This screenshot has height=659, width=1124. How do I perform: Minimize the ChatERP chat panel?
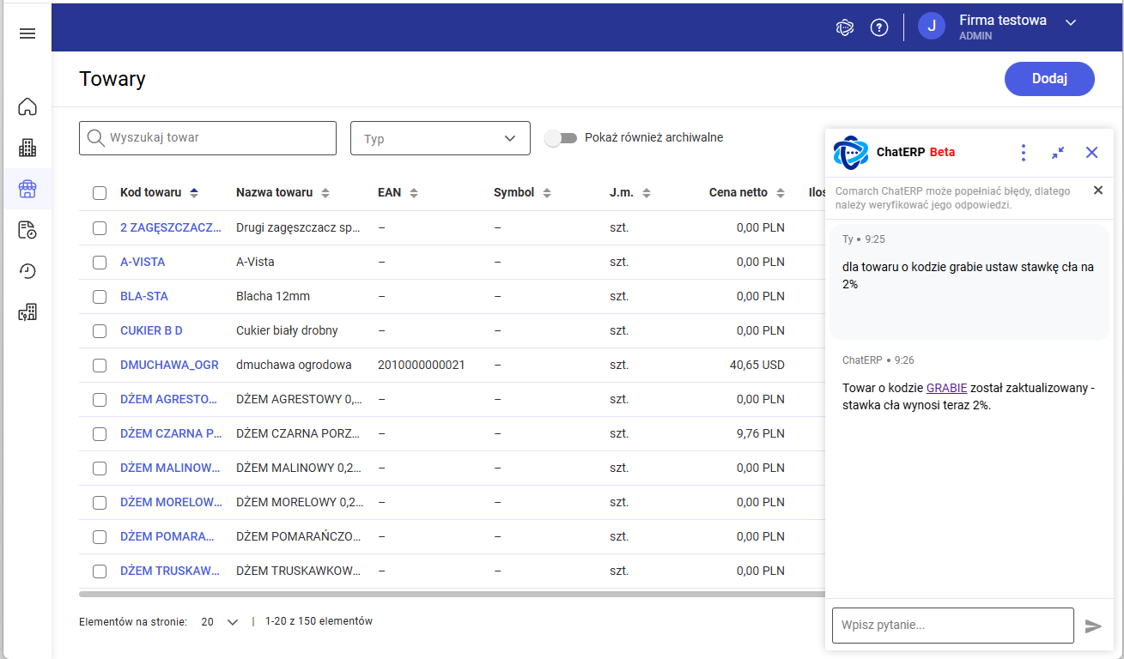(x=1058, y=153)
